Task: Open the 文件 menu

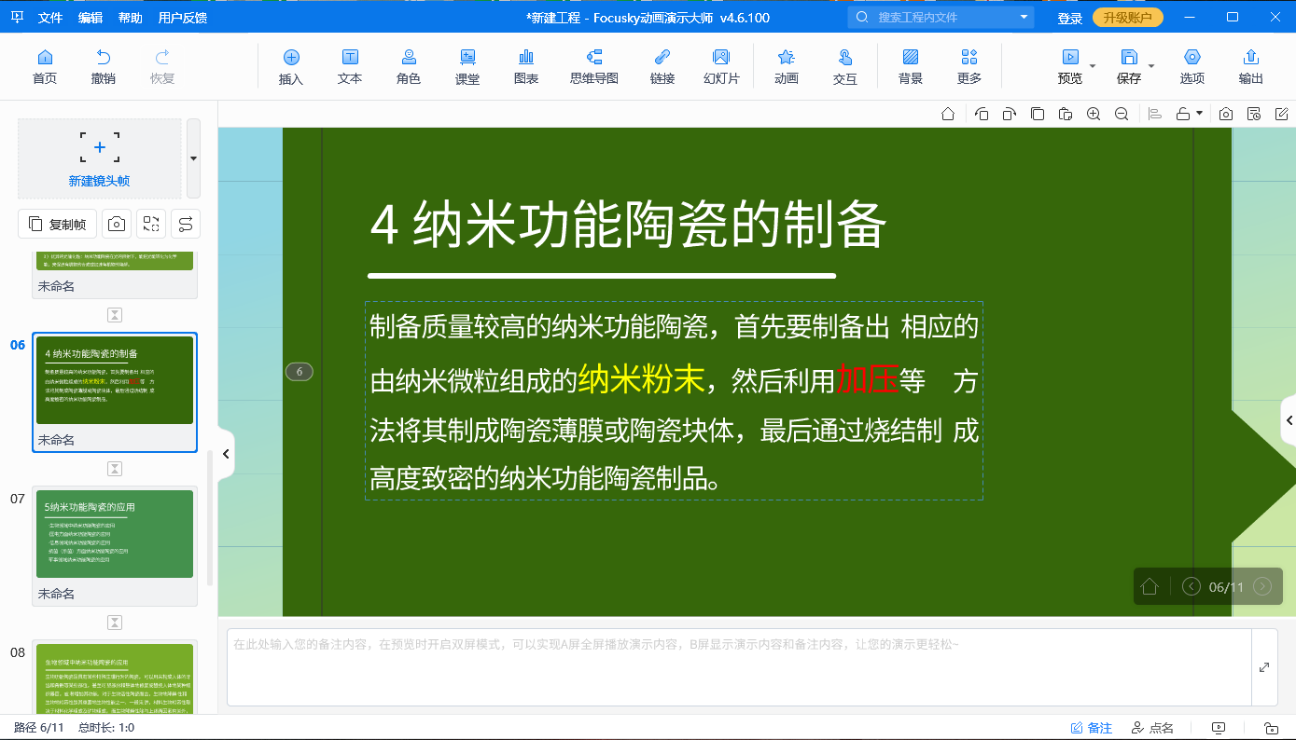Action: click(50, 18)
